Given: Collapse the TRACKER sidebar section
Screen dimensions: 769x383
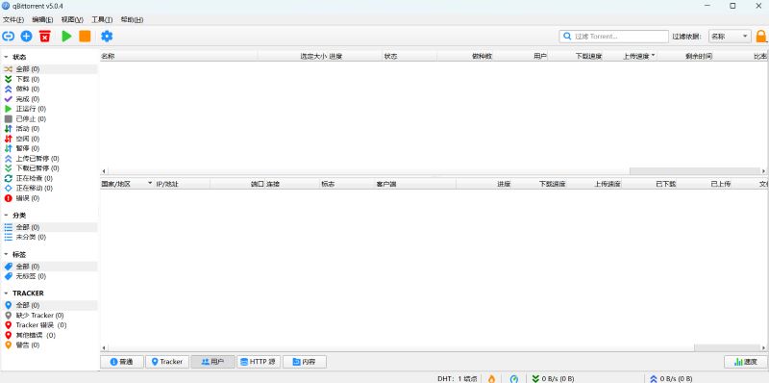Looking at the screenshot, I should 6,294.
